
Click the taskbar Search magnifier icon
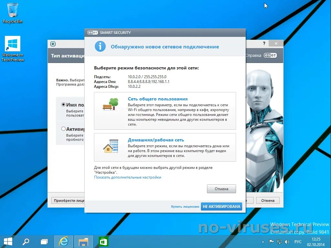(x=26, y=242)
